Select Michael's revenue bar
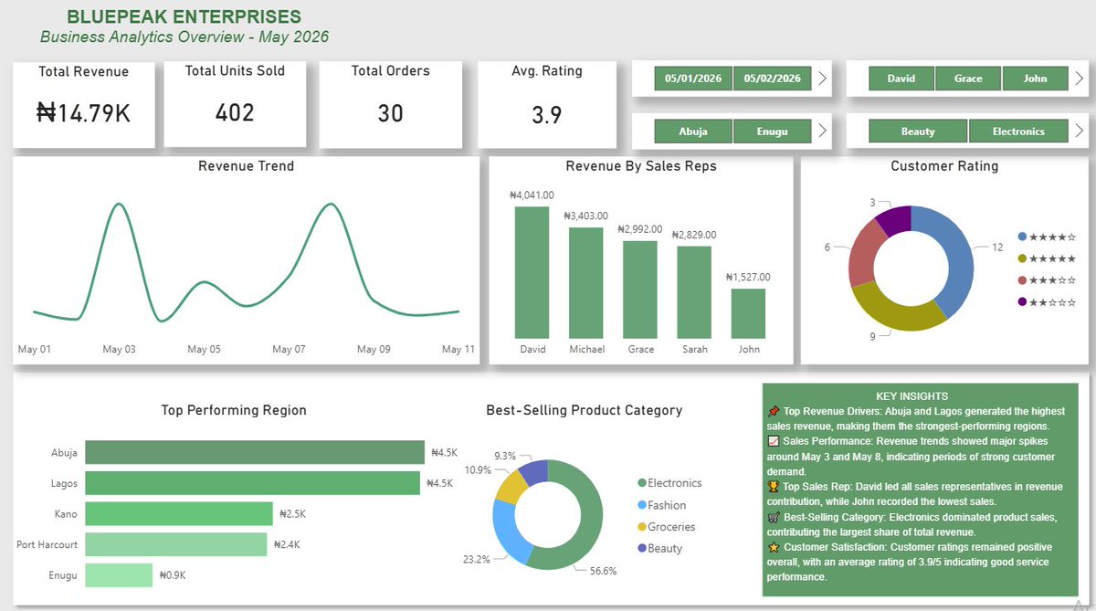The width and height of the screenshot is (1096, 611). pos(586,283)
